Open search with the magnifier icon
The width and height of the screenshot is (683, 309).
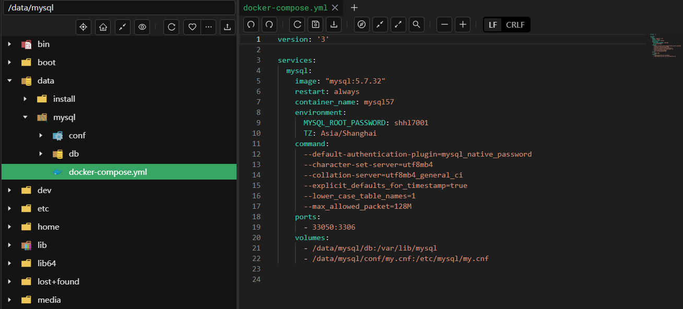(416, 25)
